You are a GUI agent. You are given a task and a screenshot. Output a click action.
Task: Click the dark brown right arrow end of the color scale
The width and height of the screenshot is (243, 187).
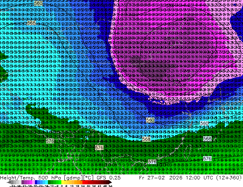pyautogui.click(x=110, y=182)
